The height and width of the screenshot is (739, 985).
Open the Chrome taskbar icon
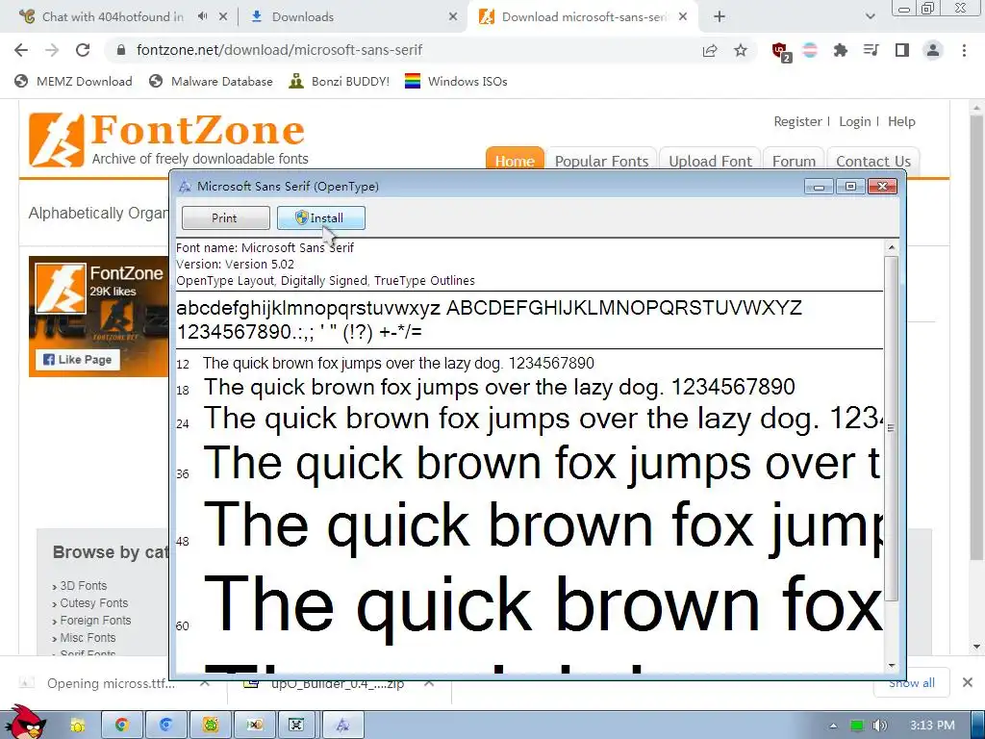[121, 725]
